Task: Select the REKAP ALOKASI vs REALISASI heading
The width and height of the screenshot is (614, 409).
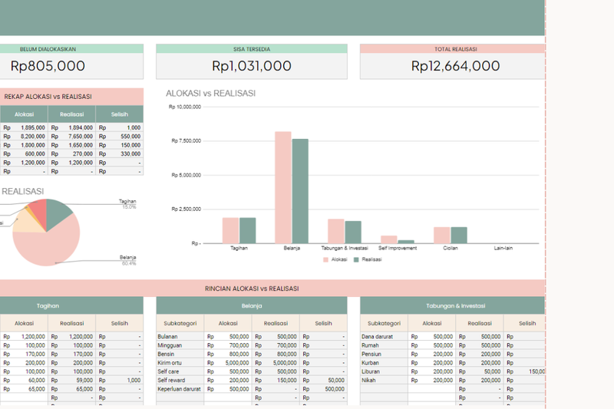Action: [48, 97]
